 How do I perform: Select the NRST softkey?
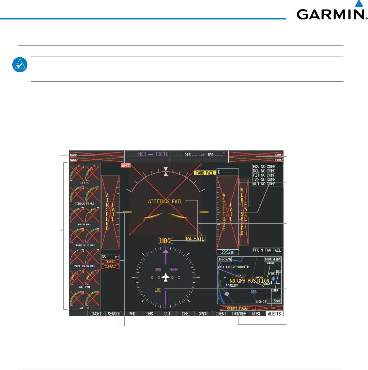tap(257, 314)
